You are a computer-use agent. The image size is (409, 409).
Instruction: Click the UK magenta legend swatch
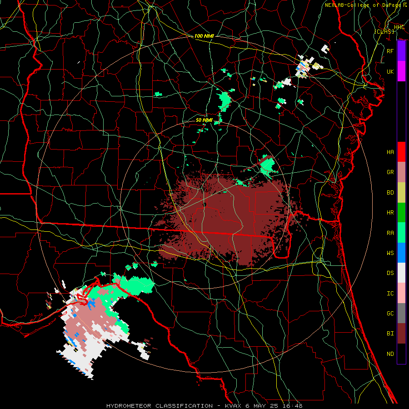tap(401, 71)
